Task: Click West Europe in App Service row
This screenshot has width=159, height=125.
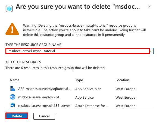Action: 125,98
